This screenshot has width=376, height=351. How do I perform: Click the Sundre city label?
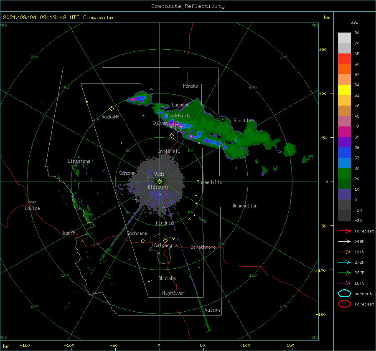click(127, 173)
